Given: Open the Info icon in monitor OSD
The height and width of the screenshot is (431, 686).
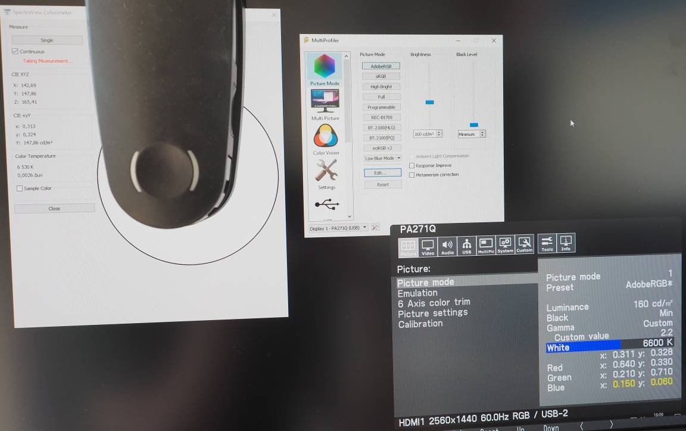Looking at the screenshot, I should 566,243.
